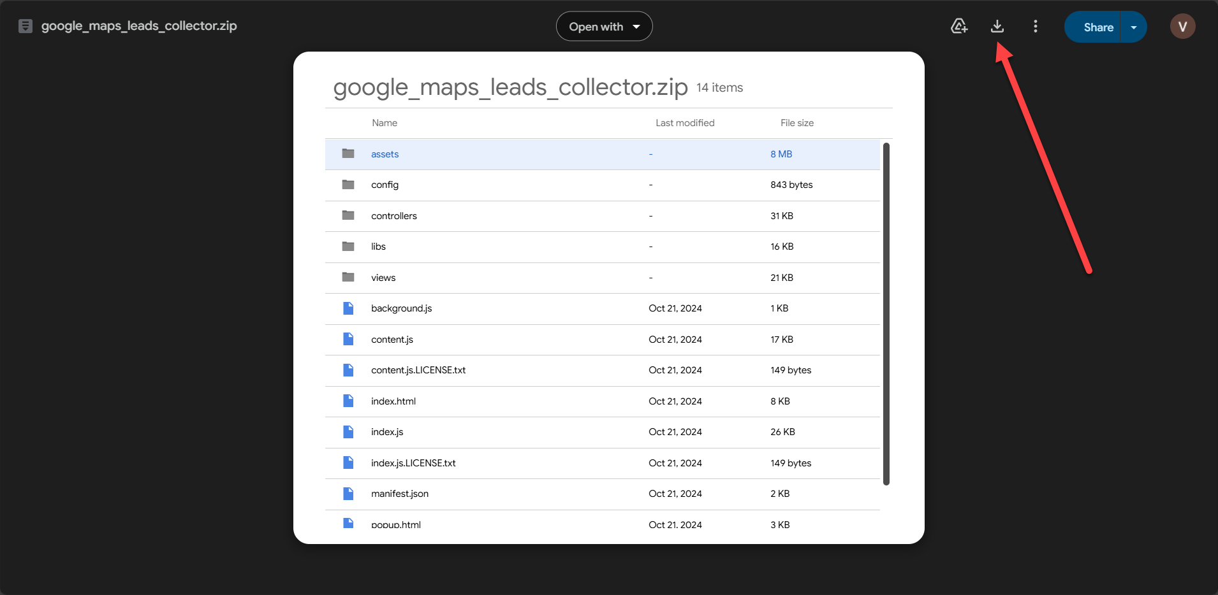Open the user account avatar menu
The width and height of the screenshot is (1218, 595).
pyautogui.click(x=1182, y=26)
